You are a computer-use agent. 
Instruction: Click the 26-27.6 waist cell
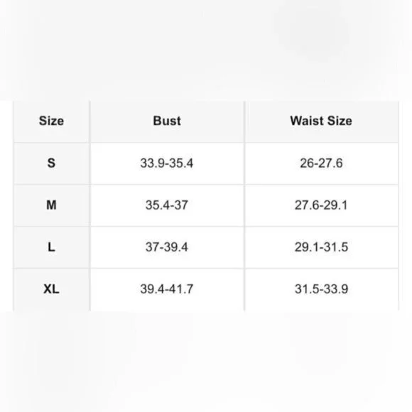pyautogui.click(x=321, y=163)
